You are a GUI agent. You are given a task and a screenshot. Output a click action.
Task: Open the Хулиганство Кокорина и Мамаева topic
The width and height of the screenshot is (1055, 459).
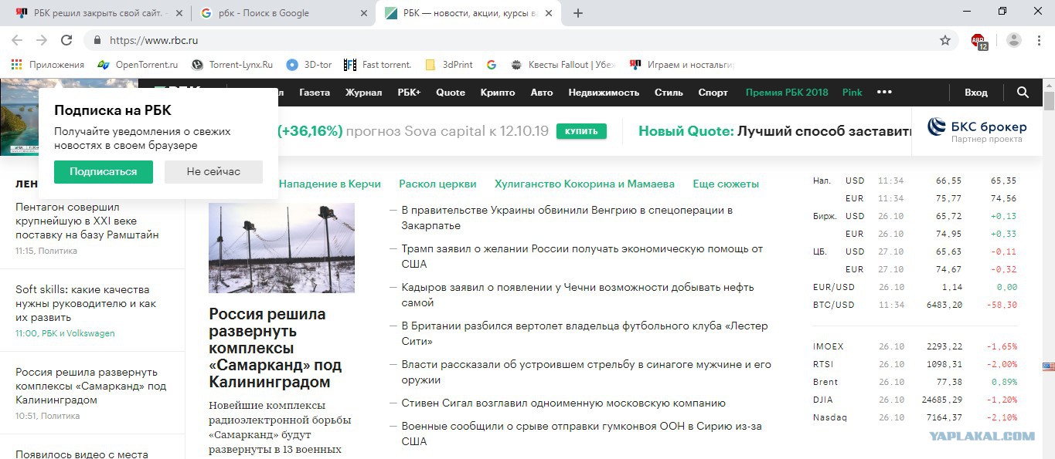point(584,184)
